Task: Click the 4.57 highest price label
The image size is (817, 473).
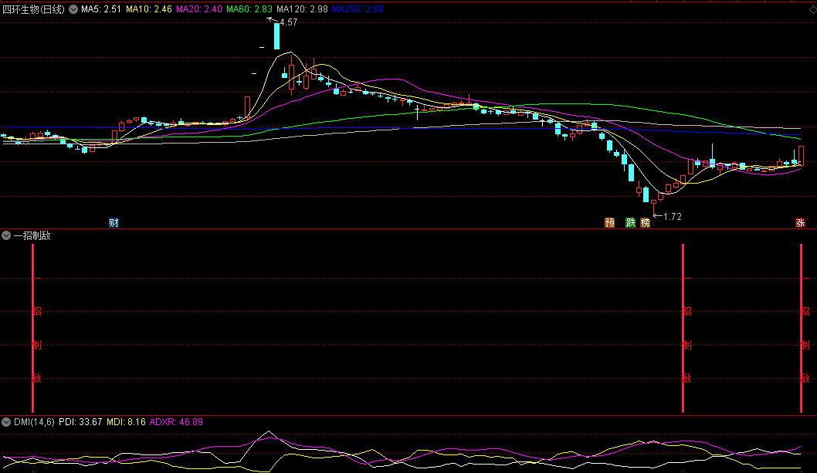Action: 289,22
